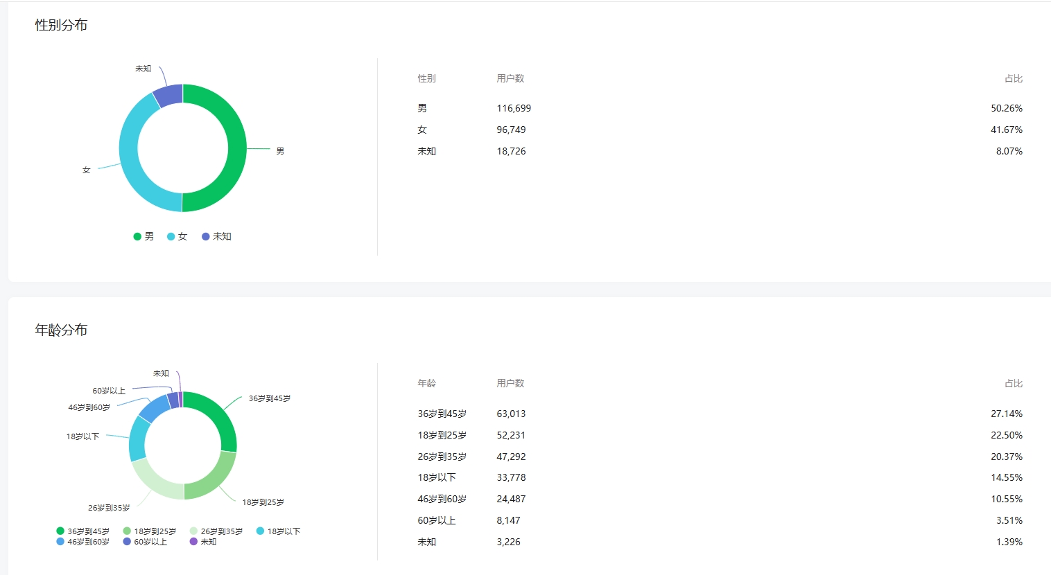Toggle the 未知 legend entry in gender chart
The height and width of the screenshot is (575, 1051).
pyautogui.click(x=216, y=236)
